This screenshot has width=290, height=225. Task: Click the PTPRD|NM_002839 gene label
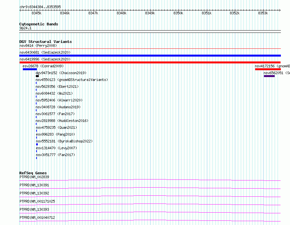[34, 177]
